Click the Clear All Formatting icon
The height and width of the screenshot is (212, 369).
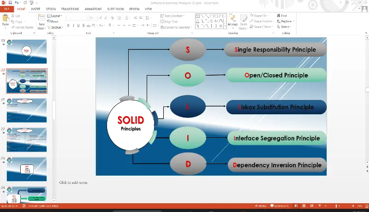click(x=113, y=18)
